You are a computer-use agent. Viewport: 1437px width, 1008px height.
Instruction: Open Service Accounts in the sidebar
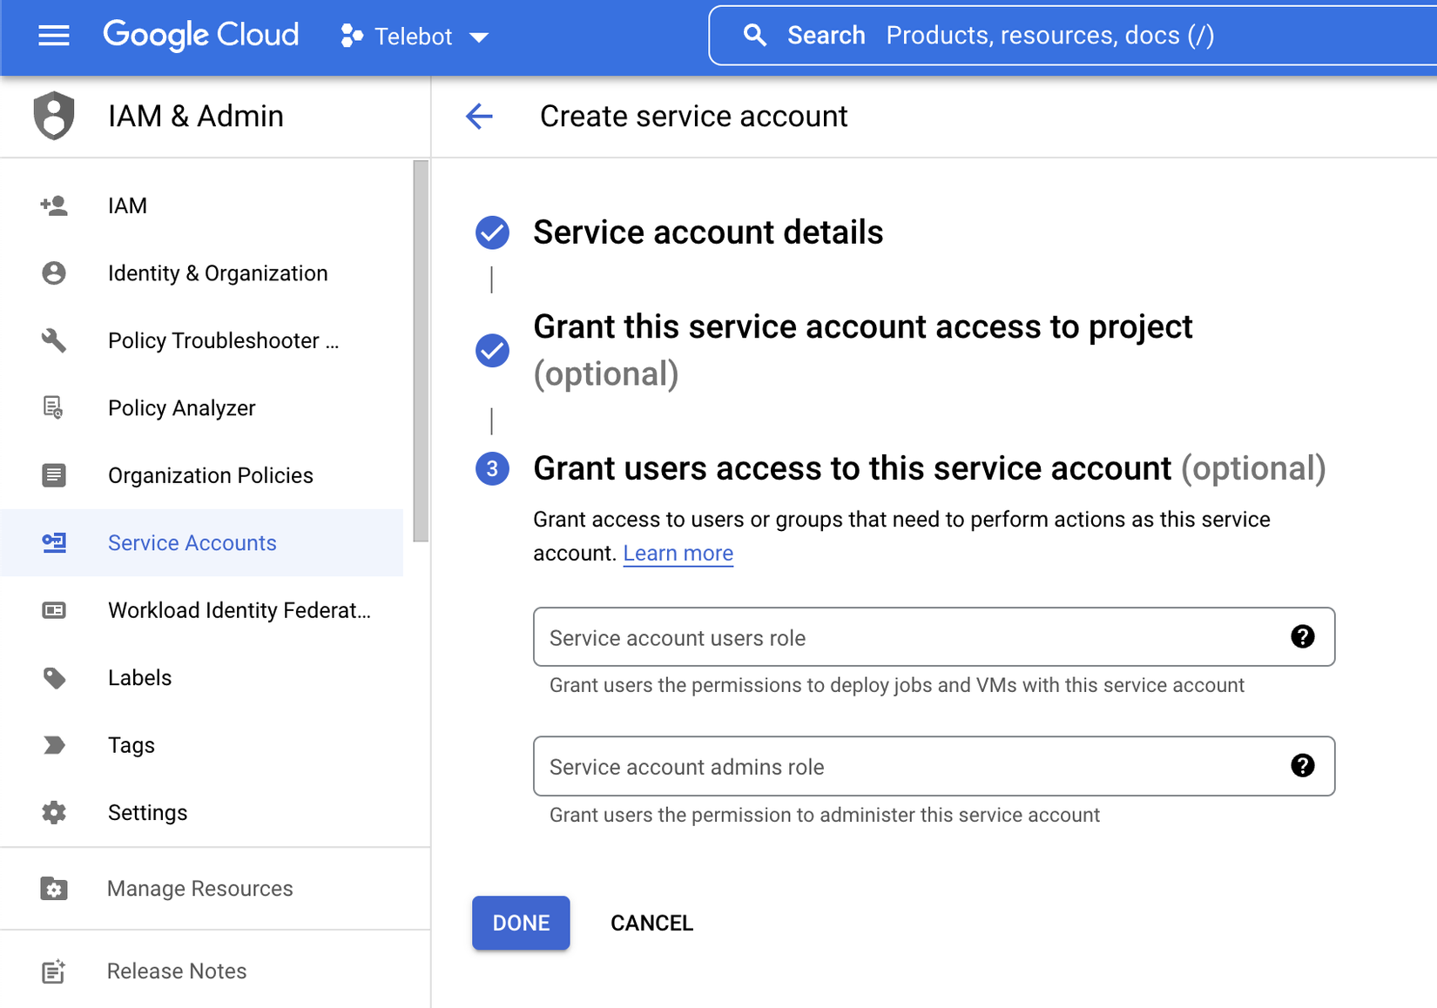(192, 543)
